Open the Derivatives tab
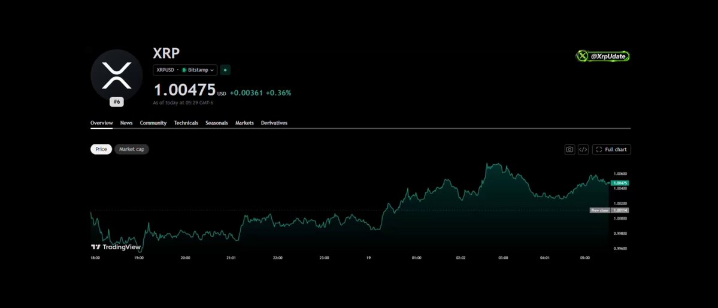Image resolution: width=718 pixels, height=308 pixels. [x=274, y=123]
